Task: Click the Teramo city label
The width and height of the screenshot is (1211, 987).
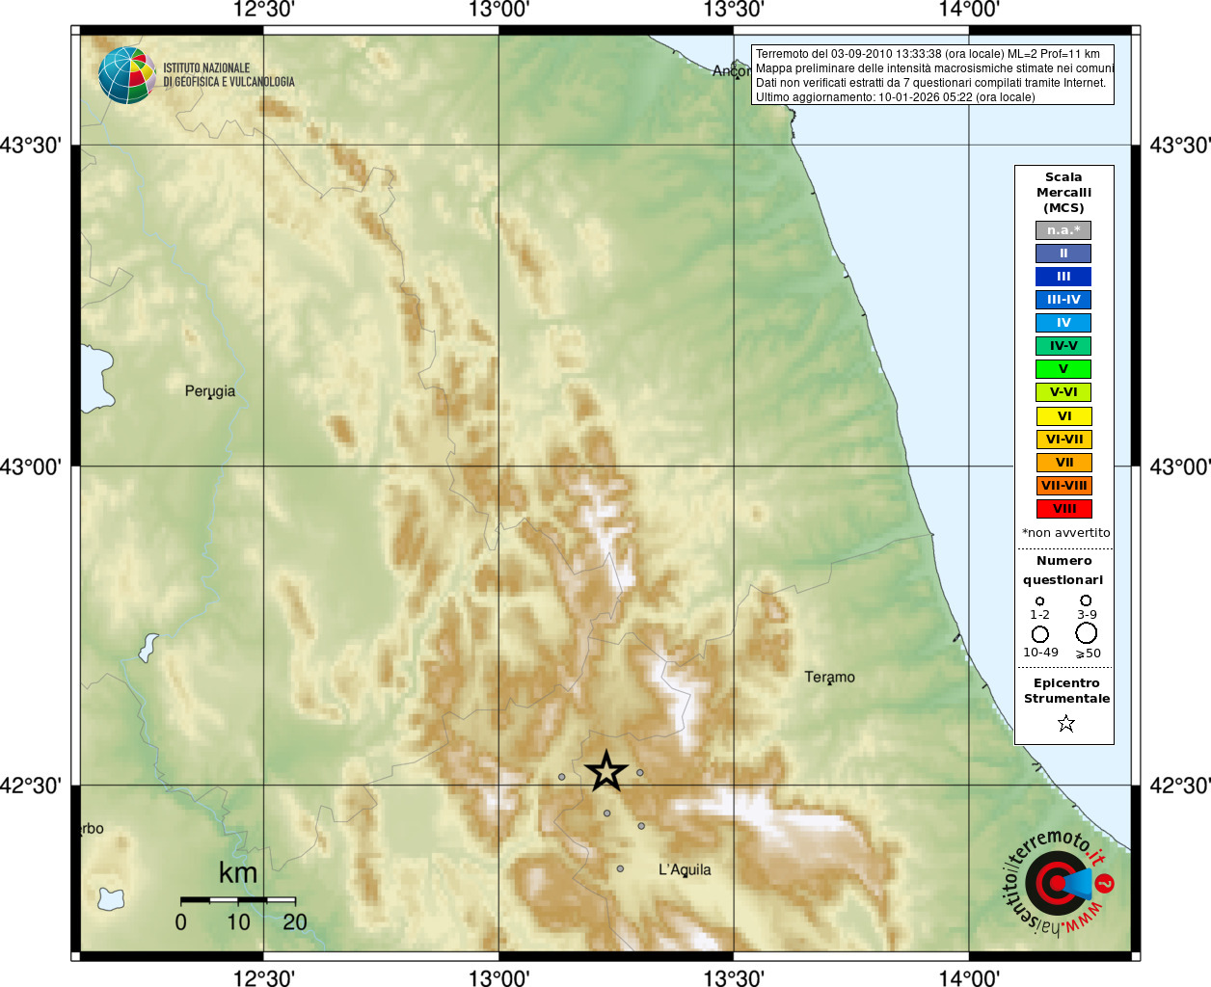Action: [x=830, y=677]
